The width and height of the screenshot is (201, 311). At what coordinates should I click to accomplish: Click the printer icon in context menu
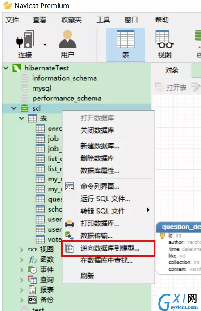tap(70, 223)
